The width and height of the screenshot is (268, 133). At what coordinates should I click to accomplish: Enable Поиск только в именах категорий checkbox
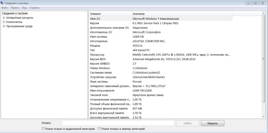click(99, 129)
